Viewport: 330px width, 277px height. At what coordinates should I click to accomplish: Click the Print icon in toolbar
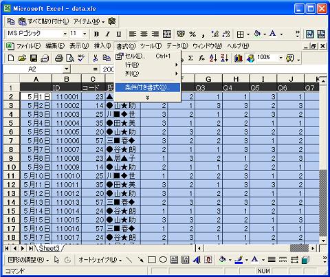pyautogui.click(x=59, y=58)
